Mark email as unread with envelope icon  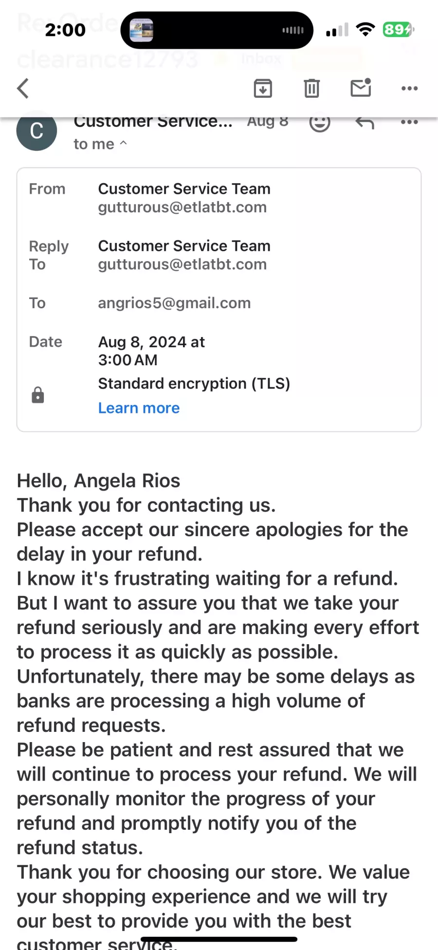tap(361, 88)
